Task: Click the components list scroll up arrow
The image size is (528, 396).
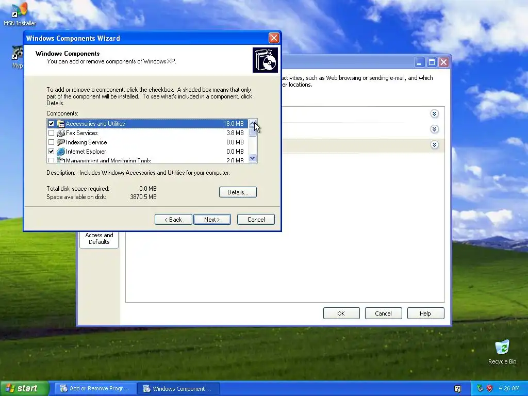Action: pos(253,123)
